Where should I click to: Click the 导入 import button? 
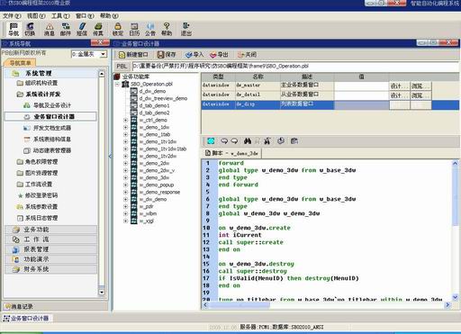click(x=194, y=55)
